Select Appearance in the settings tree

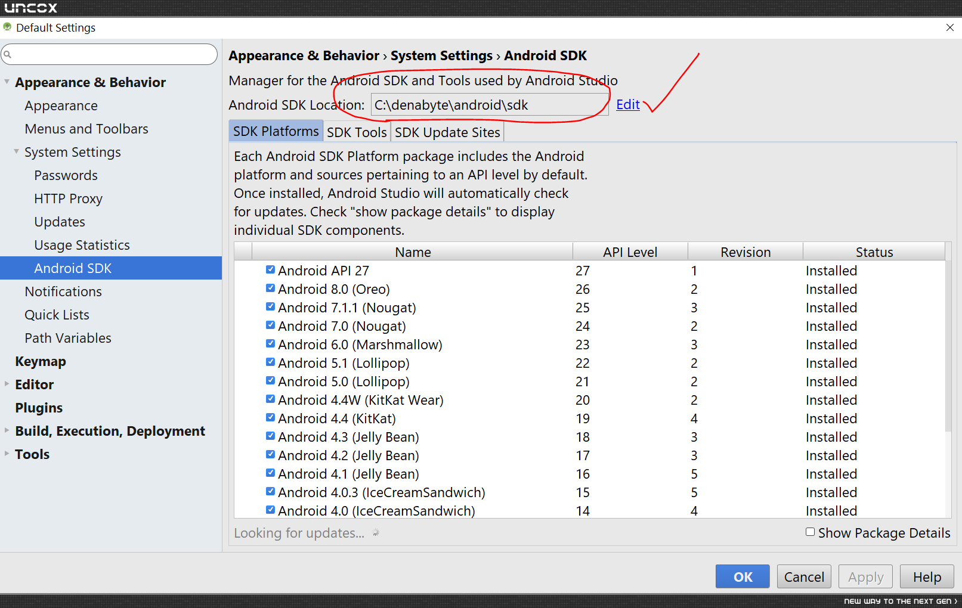click(61, 106)
